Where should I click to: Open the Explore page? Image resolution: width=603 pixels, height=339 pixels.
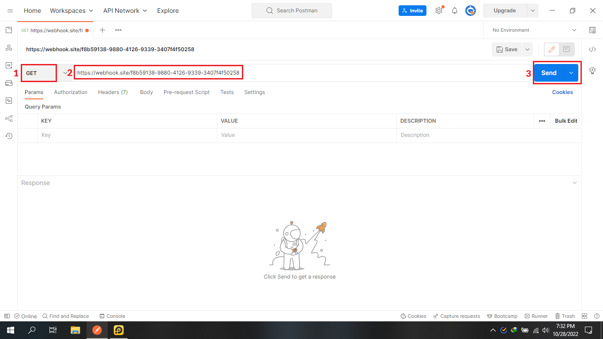click(168, 11)
